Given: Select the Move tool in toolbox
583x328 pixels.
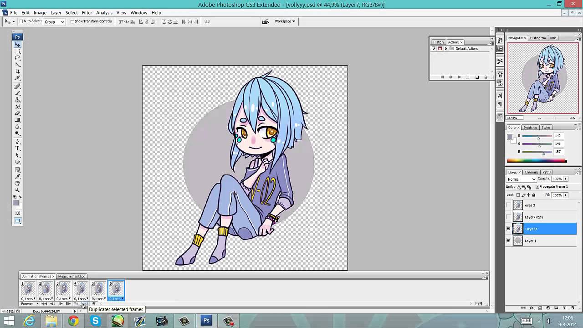Looking at the screenshot, I should point(17,45).
